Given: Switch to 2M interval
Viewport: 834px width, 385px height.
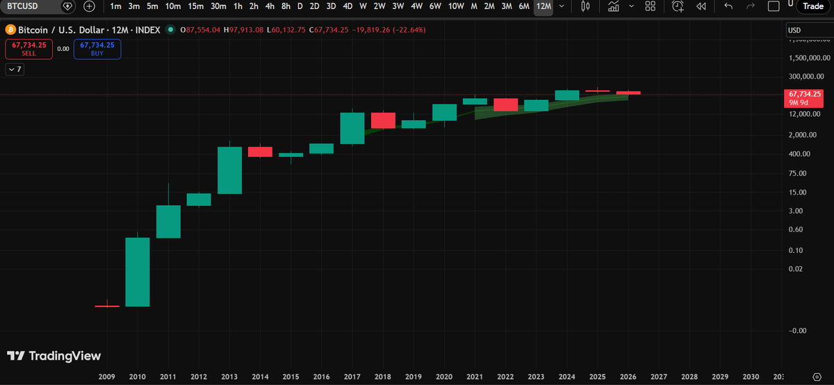Looking at the screenshot, I should click(489, 6).
